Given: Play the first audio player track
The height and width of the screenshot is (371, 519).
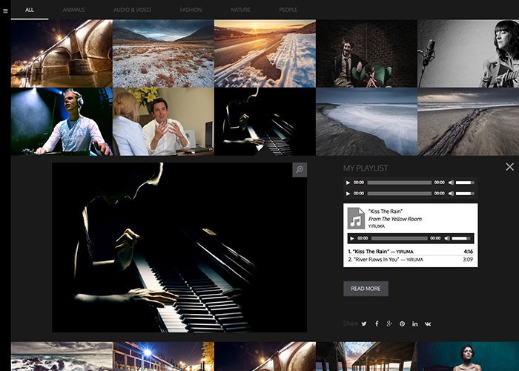Looking at the screenshot, I should pyautogui.click(x=348, y=183).
